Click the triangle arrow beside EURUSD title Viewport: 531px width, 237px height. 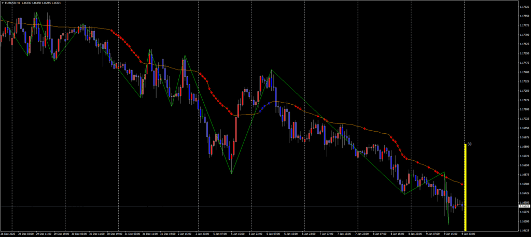point(2,3)
